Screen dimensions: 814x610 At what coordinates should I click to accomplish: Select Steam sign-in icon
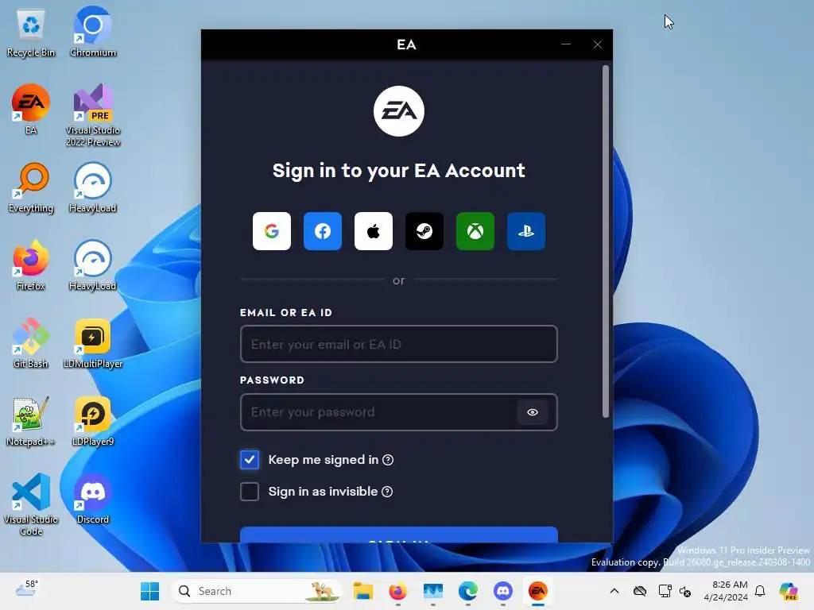[424, 231]
